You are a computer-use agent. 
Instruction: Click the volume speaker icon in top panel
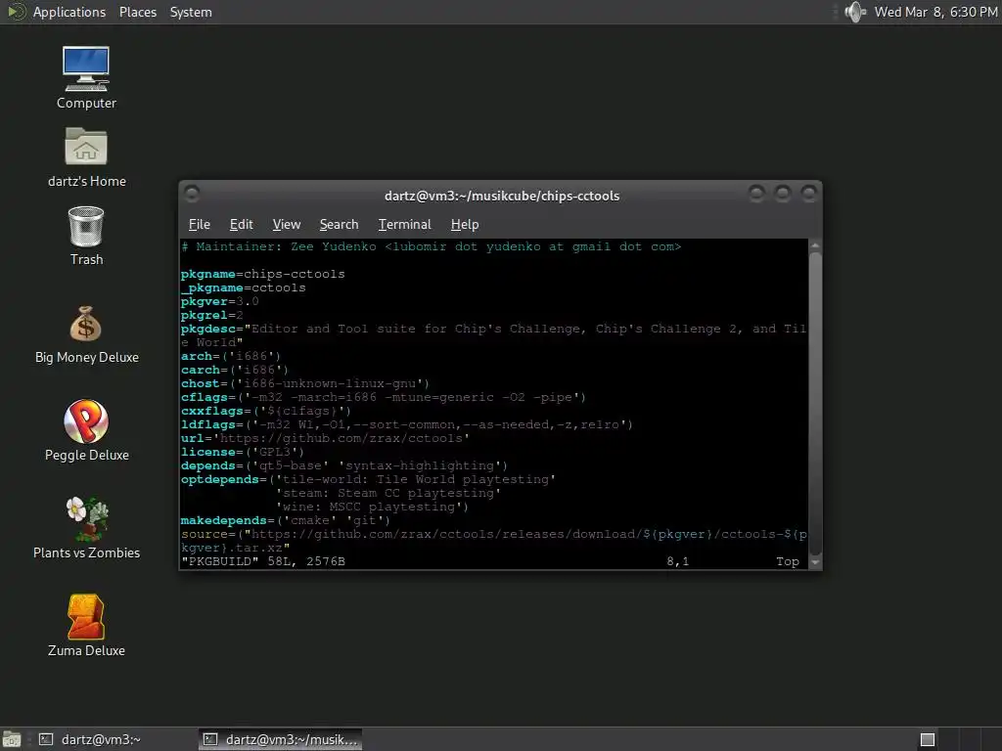tap(855, 12)
